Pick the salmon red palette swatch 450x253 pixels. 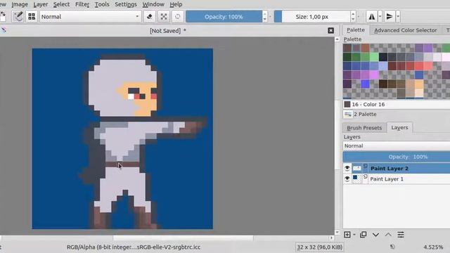pyautogui.click(x=427, y=65)
